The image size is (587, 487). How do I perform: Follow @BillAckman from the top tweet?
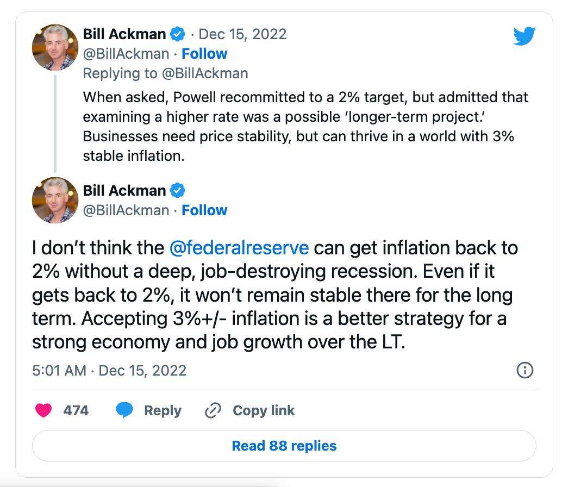point(204,54)
